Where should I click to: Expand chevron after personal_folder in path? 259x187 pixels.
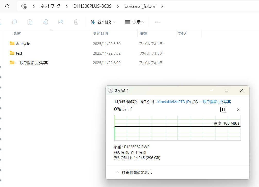pos(162,6)
